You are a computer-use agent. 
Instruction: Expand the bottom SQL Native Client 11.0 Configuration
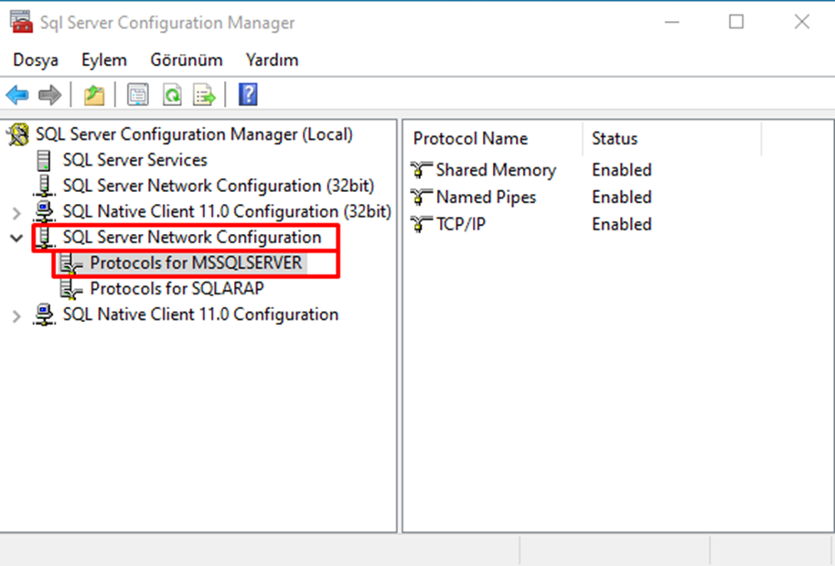point(16,315)
